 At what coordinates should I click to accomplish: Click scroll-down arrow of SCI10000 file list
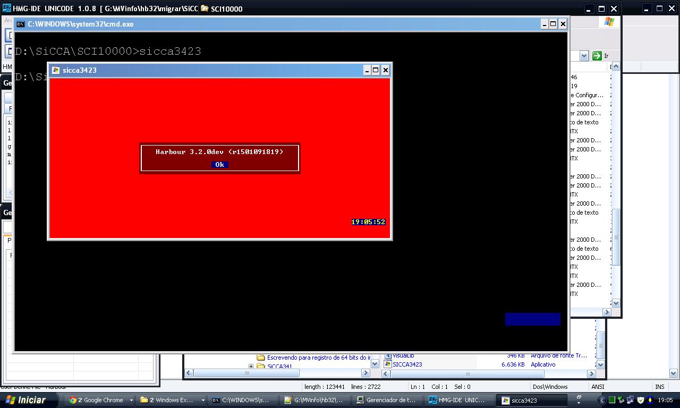(616, 303)
